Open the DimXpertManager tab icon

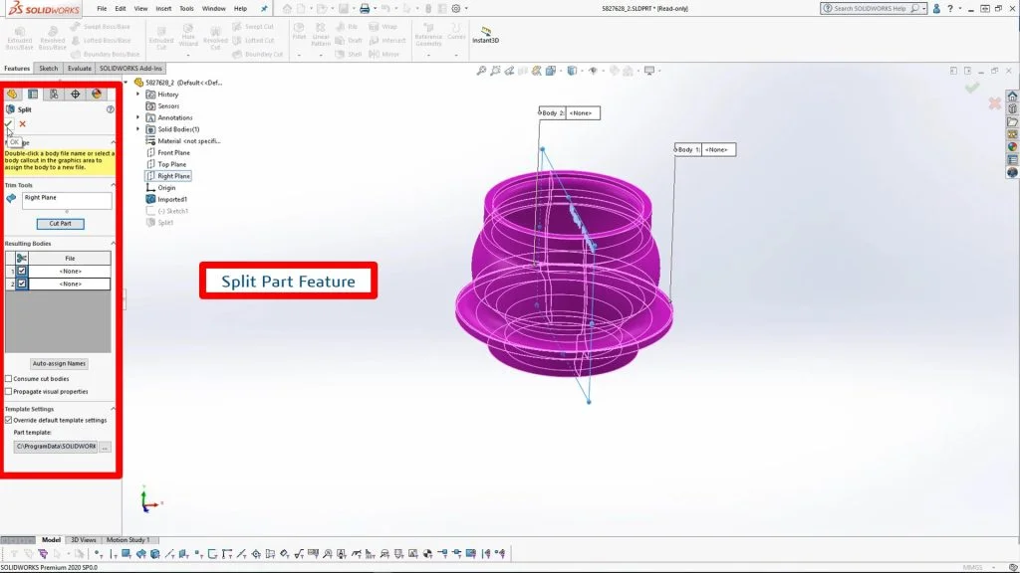coord(75,95)
